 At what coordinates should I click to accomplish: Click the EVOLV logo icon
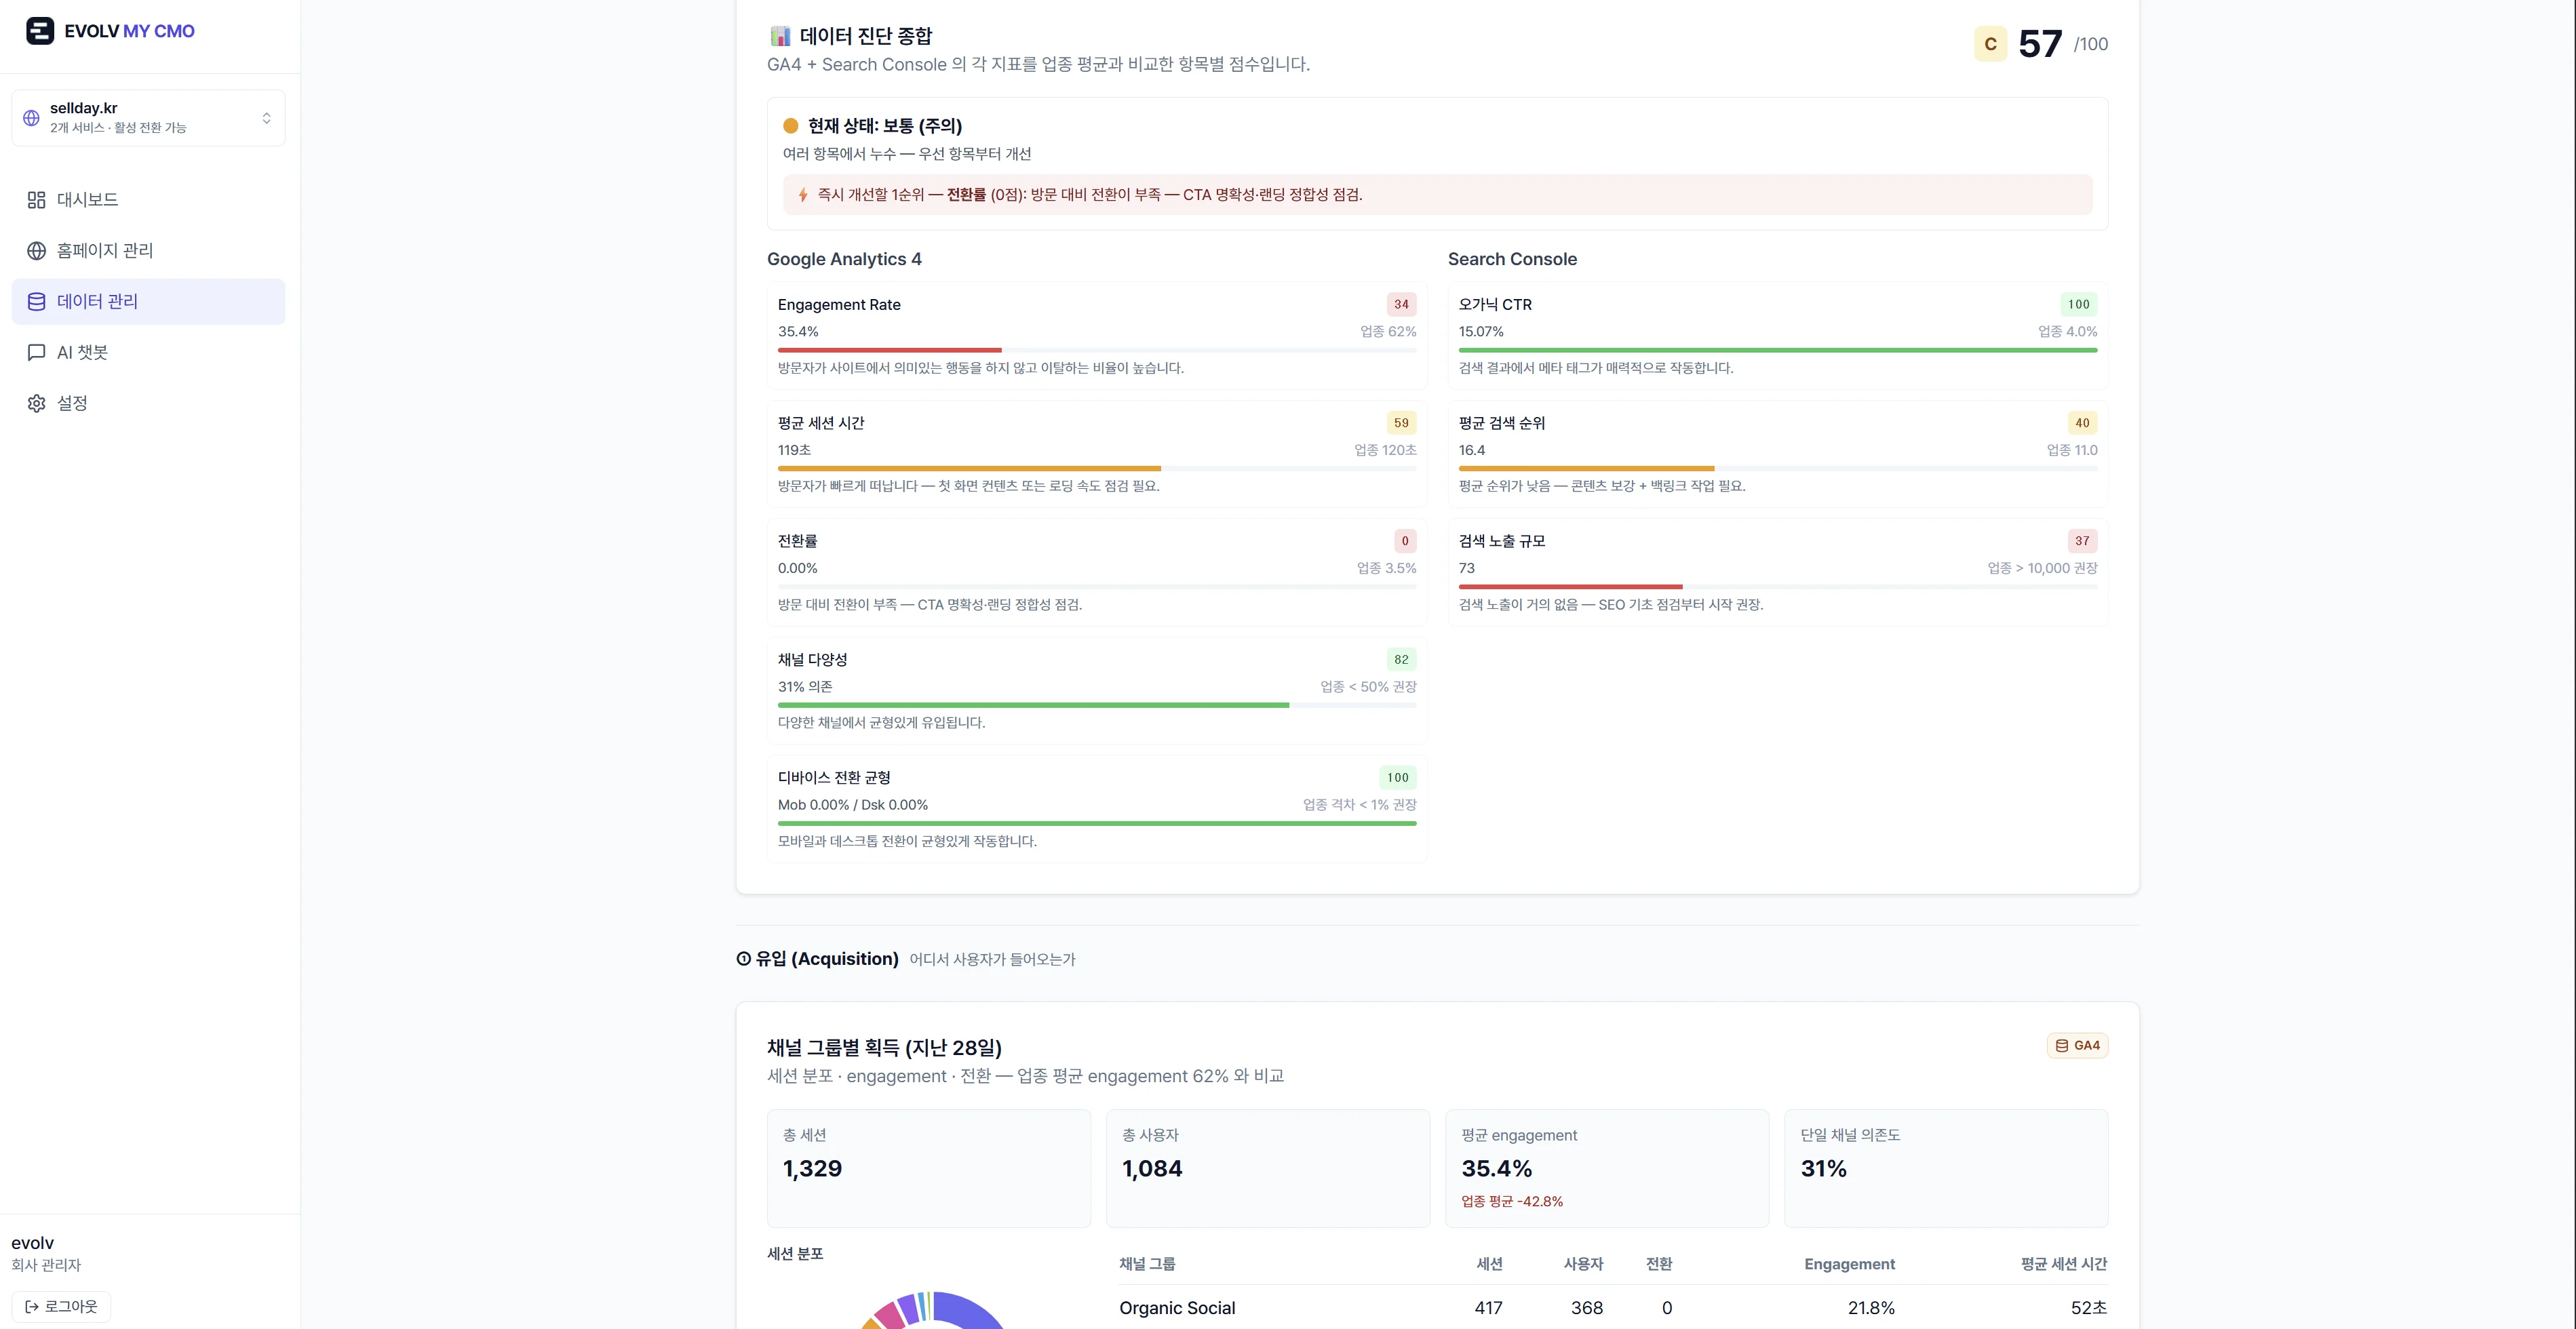[40, 31]
